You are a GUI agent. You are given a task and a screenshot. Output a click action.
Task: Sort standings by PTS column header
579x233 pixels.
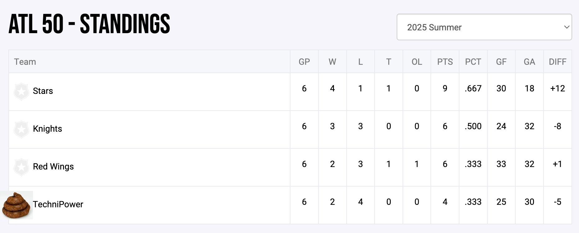[445, 62]
